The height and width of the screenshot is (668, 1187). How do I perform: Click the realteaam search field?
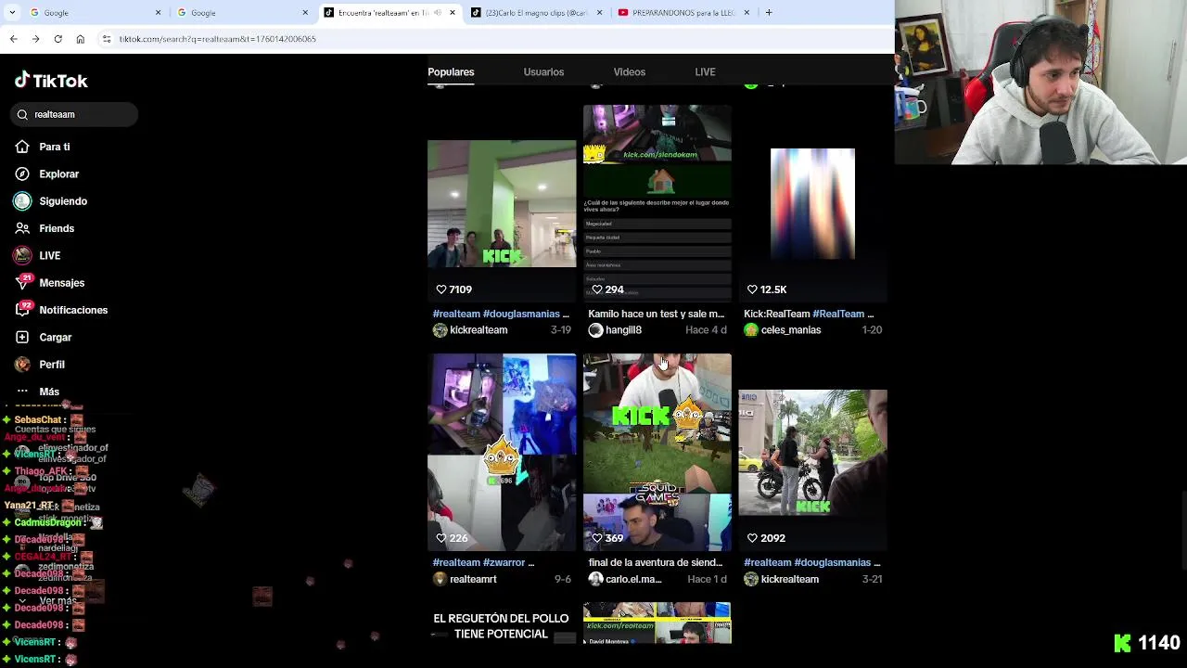pyautogui.click(x=74, y=114)
